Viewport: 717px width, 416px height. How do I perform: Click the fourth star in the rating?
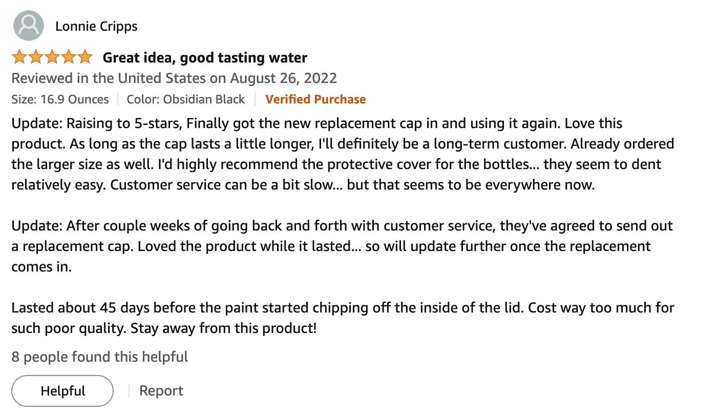pyautogui.click(x=69, y=57)
